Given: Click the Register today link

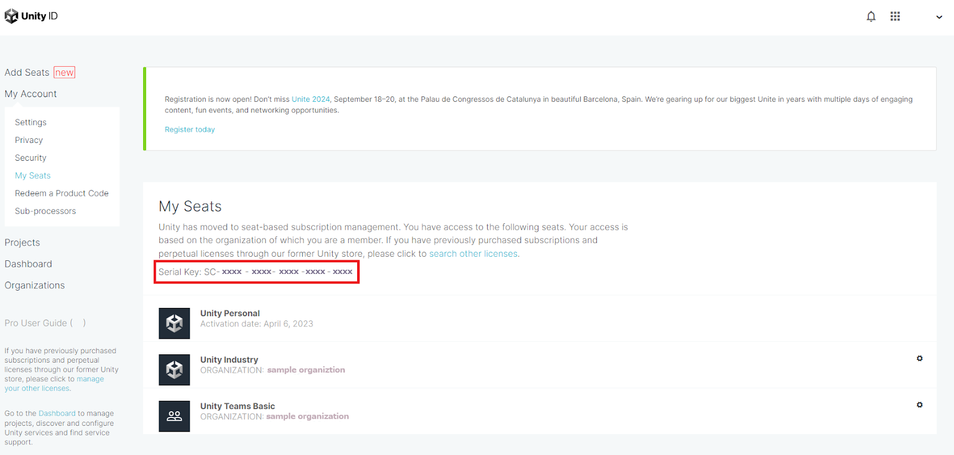Looking at the screenshot, I should 190,130.
